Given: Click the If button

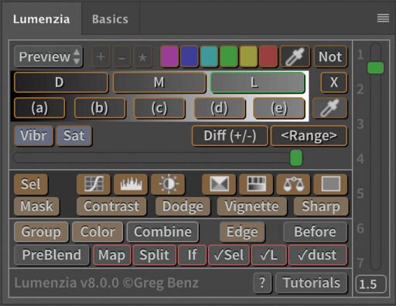Looking at the screenshot, I should [x=193, y=255].
